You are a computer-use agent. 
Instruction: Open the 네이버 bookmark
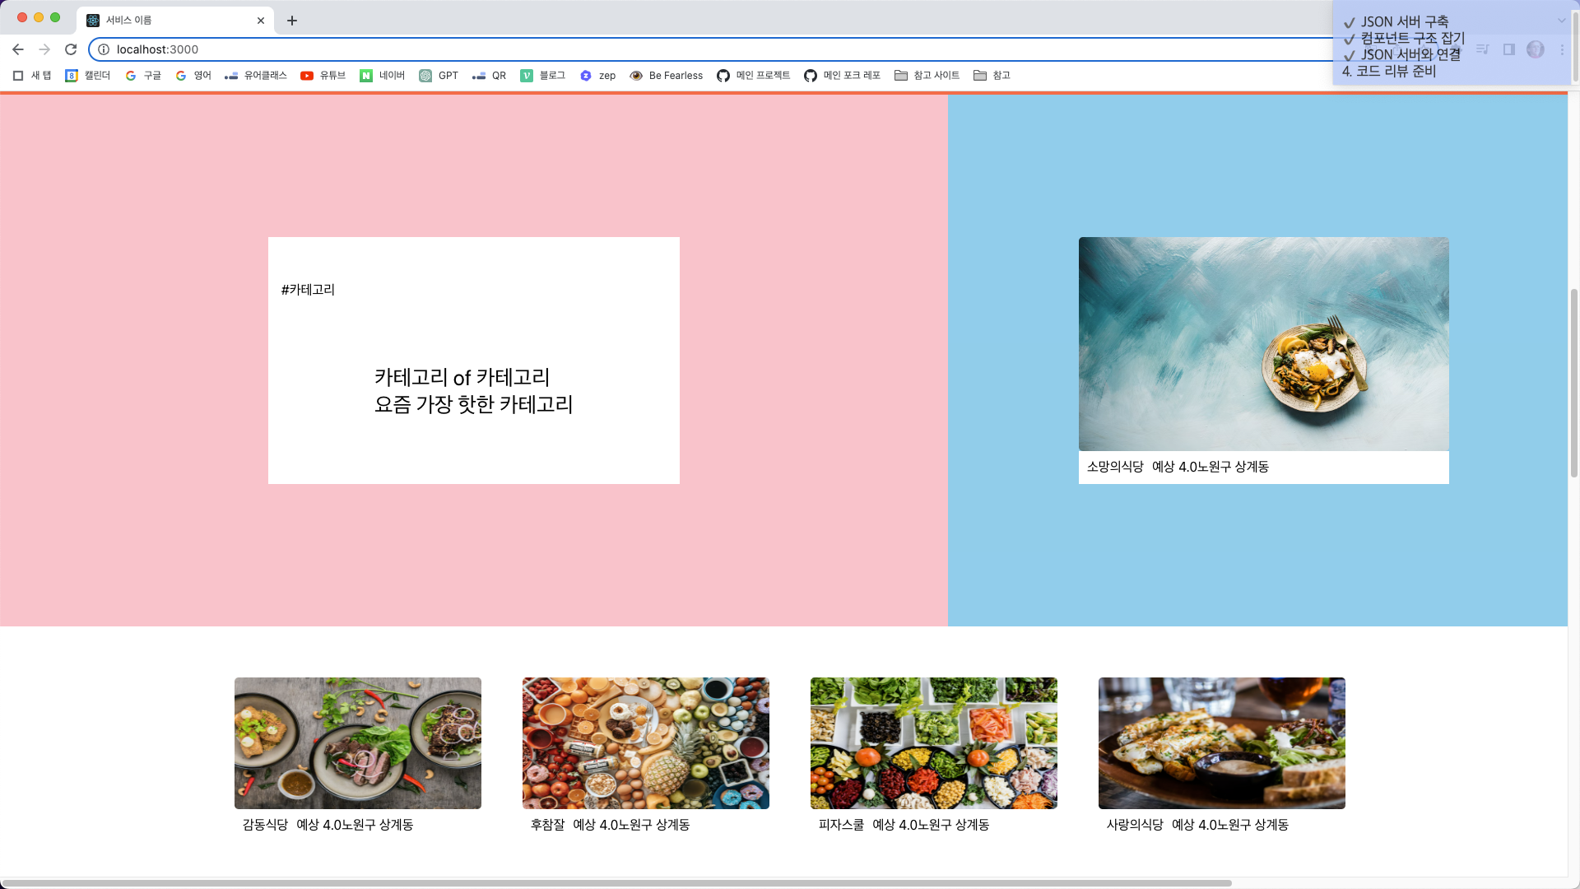click(383, 76)
